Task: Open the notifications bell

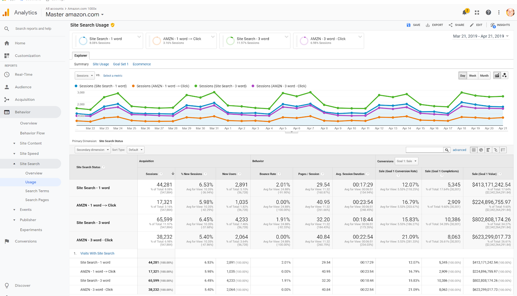Action: point(465,12)
